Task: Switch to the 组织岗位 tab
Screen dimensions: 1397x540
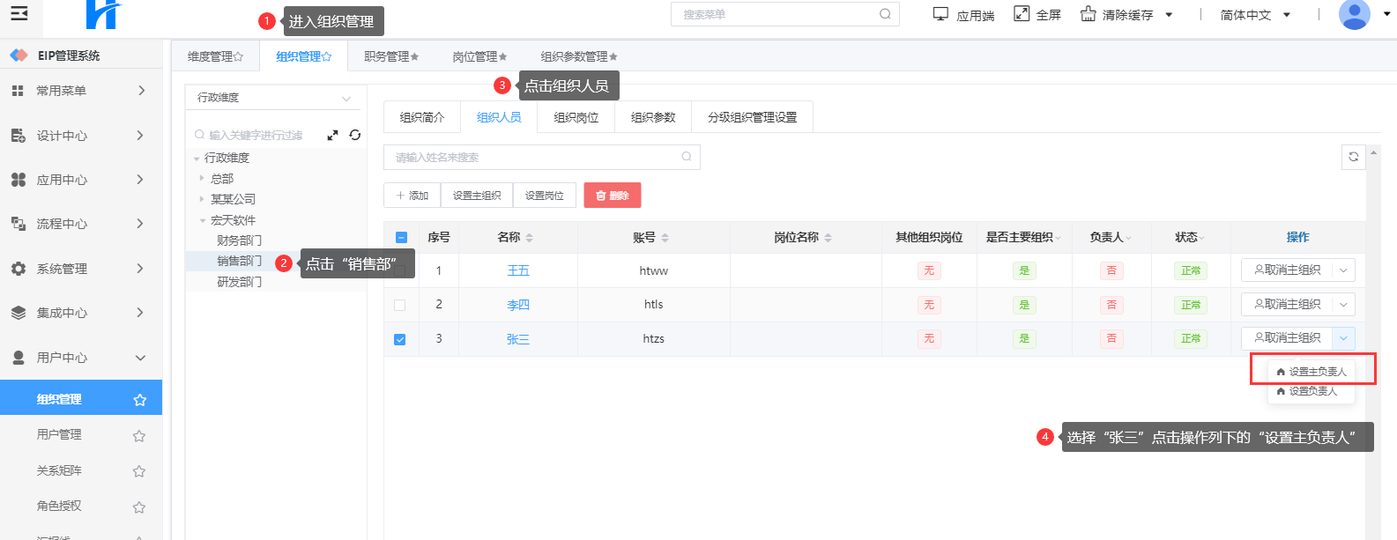Action: pyautogui.click(x=576, y=117)
